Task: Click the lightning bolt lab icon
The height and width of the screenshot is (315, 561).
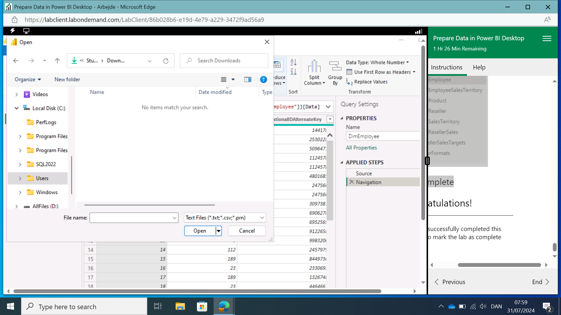Action: click(x=13, y=31)
